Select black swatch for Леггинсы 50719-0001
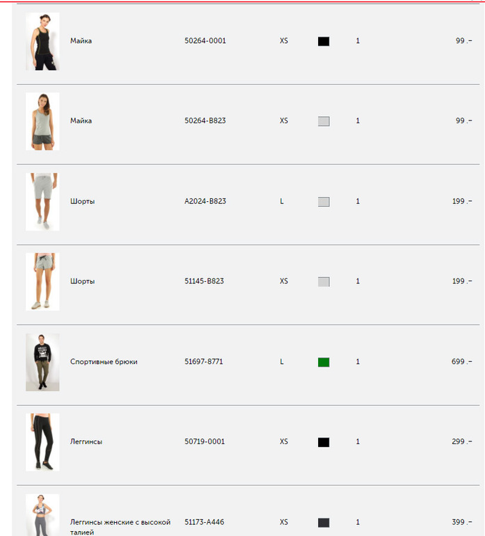The image size is (485, 536). [324, 442]
